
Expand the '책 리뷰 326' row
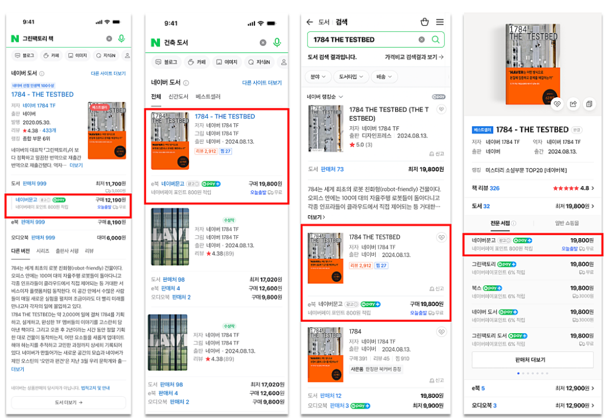[533, 188]
